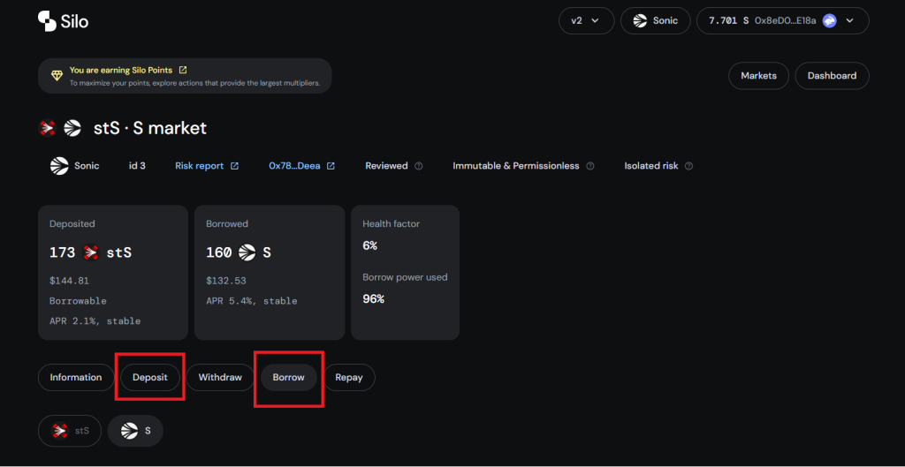
Task: Click the Reviewed help icon
Action: point(418,166)
